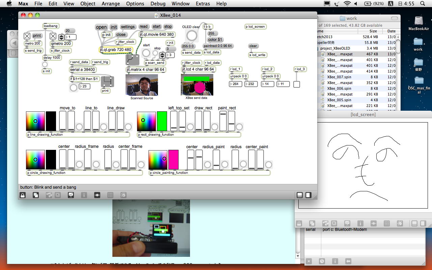
Task: Click the settings message box
Action: 128,27
